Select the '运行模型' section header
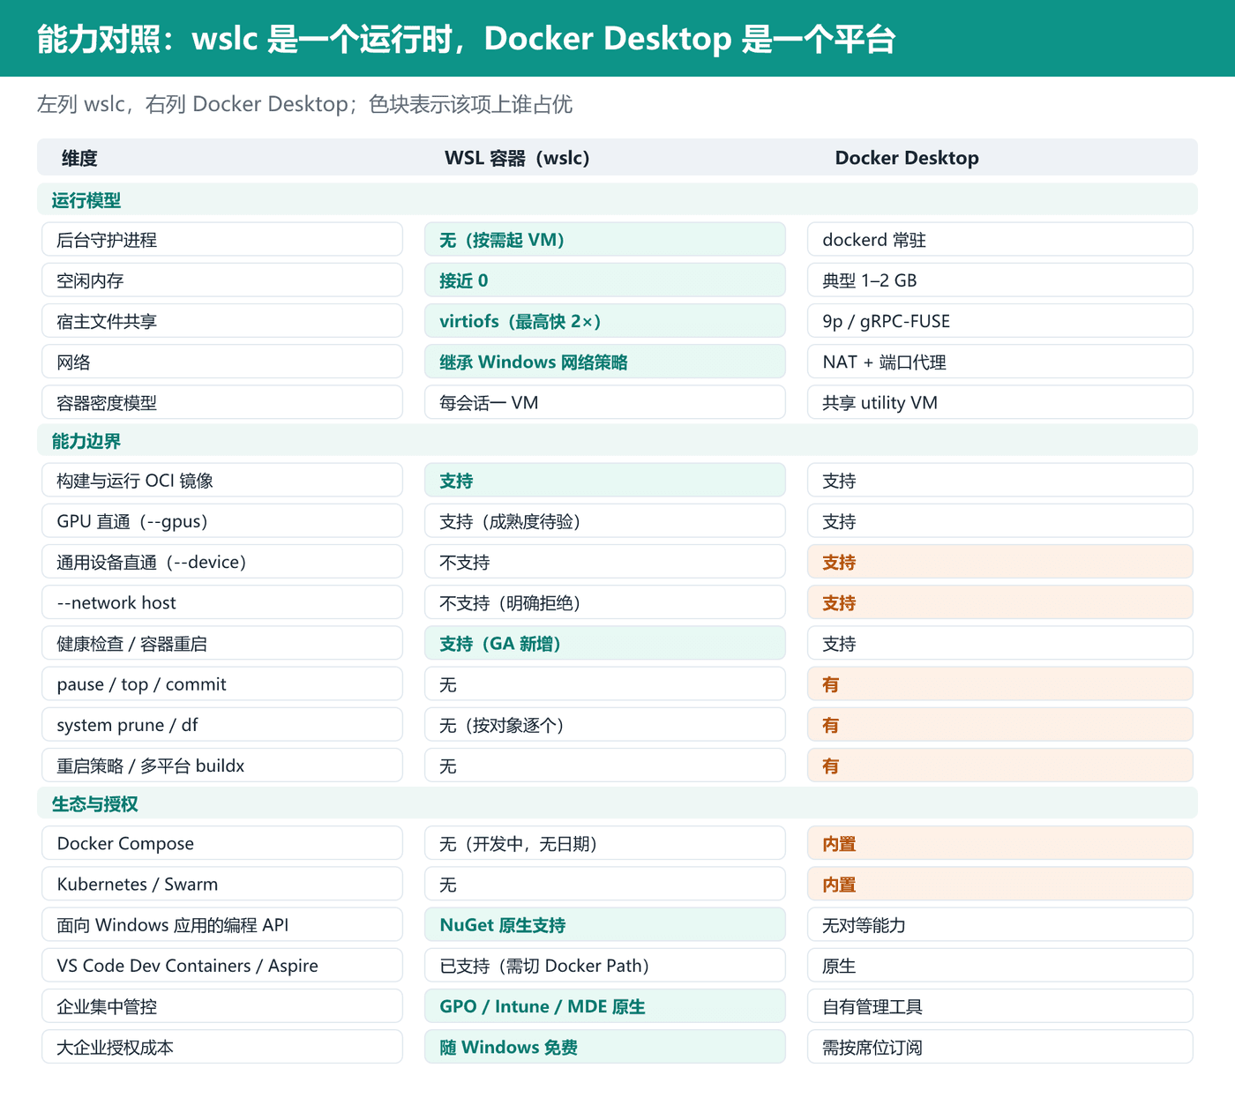 click(x=617, y=199)
